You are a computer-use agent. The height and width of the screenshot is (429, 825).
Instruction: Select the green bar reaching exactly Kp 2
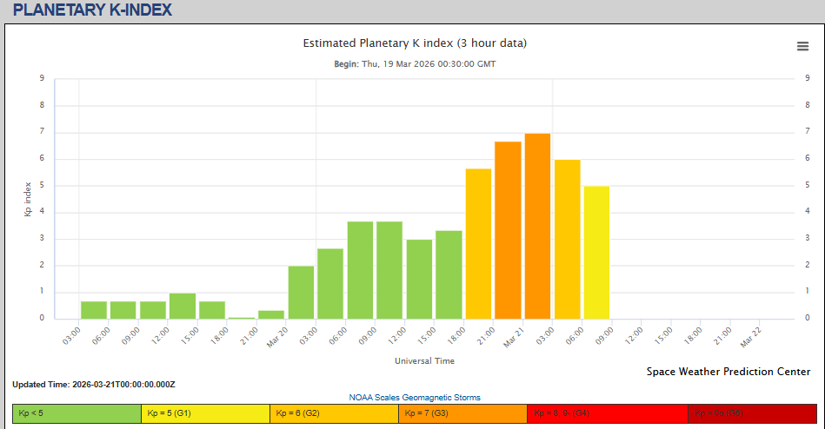coord(301,293)
